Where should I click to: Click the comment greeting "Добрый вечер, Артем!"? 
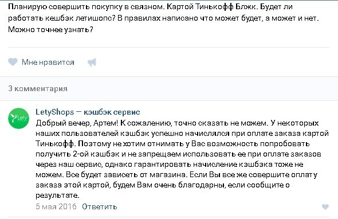(77, 123)
